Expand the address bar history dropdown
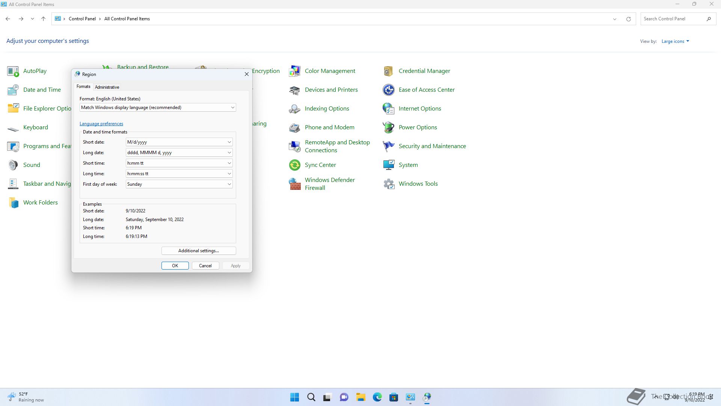 615,19
